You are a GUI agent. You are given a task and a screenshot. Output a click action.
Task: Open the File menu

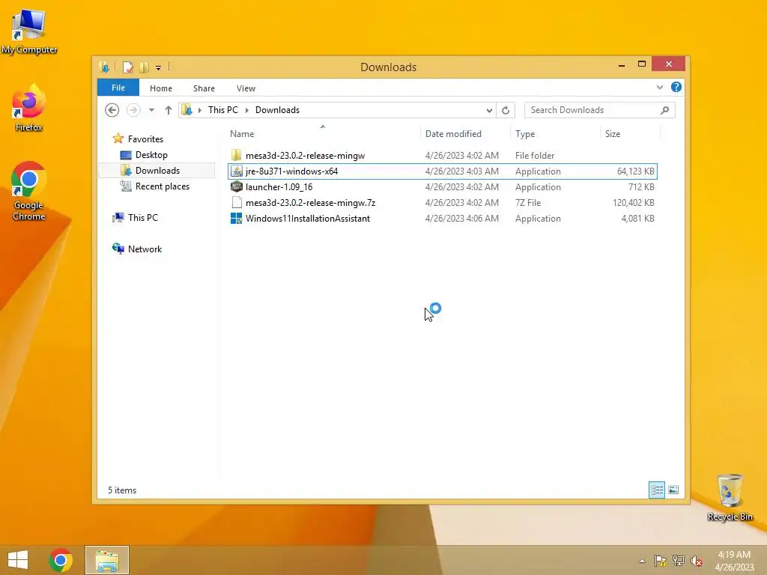[x=118, y=88]
